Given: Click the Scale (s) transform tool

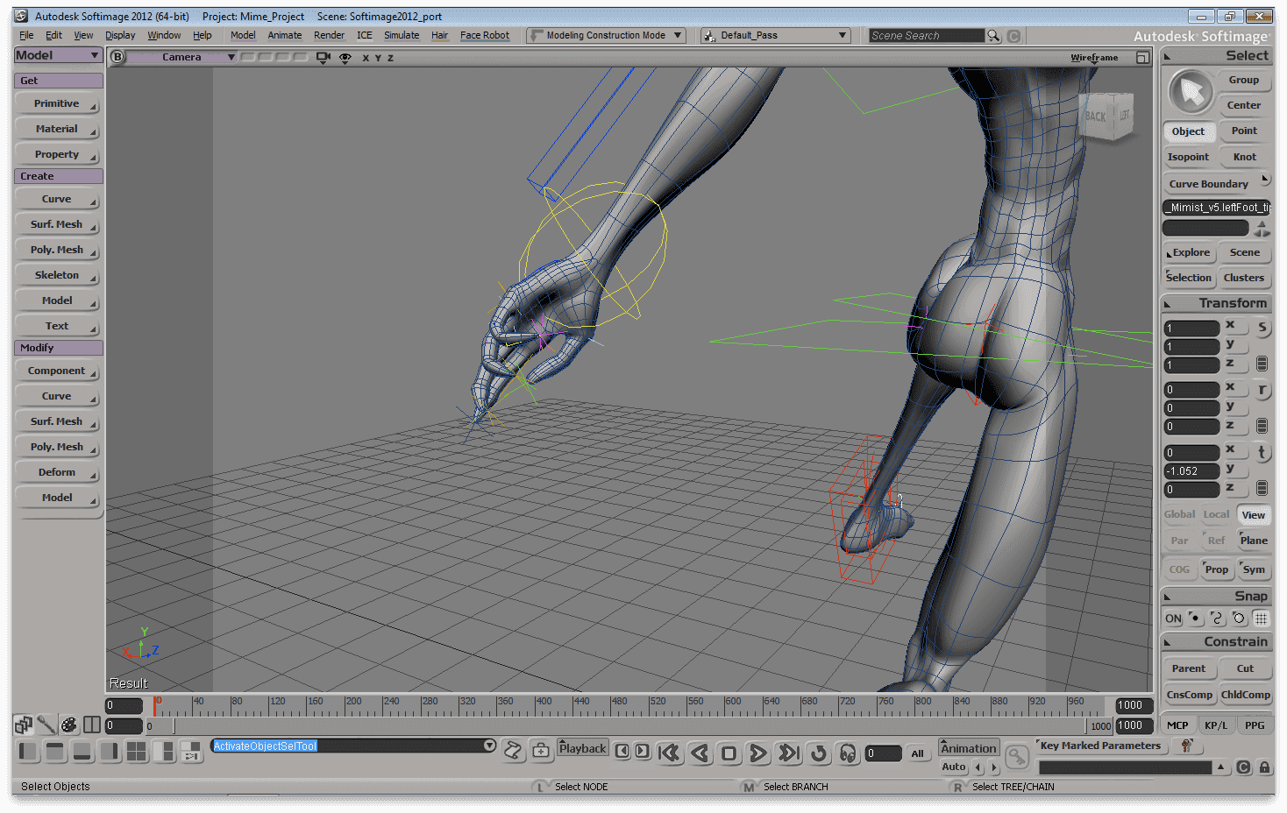Looking at the screenshot, I should point(1262,328).
